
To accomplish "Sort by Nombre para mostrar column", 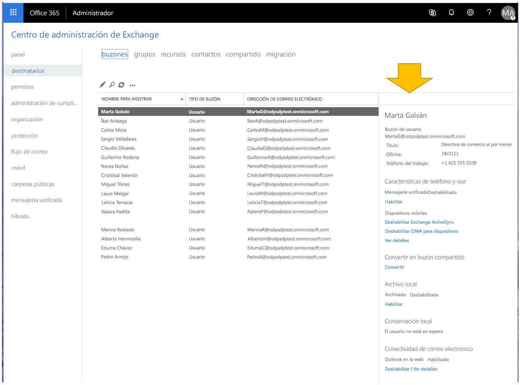I will pyautogui.click(x=127, y=99).
